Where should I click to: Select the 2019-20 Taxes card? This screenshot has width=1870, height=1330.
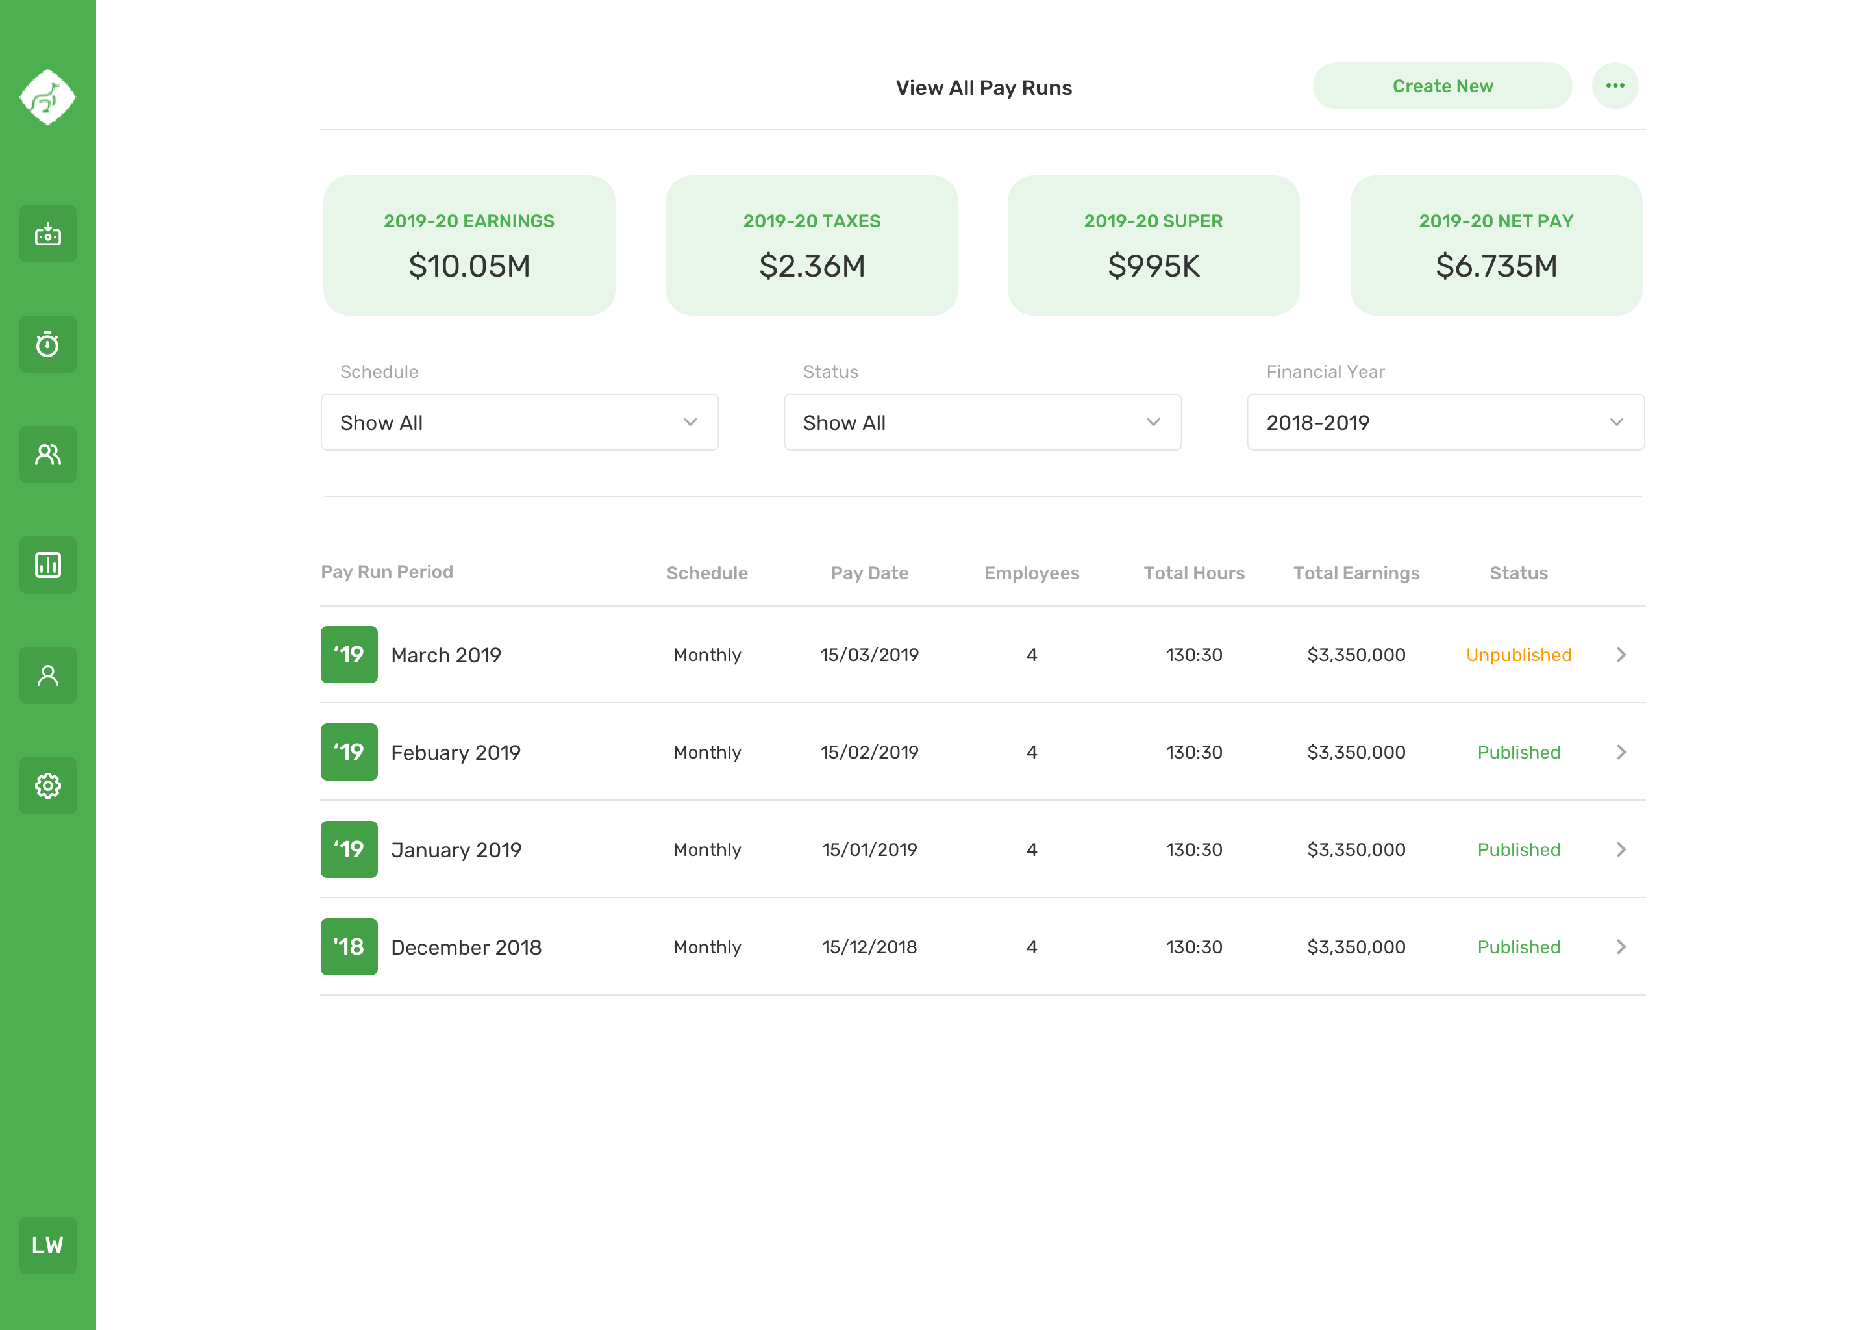click(812, 245)
